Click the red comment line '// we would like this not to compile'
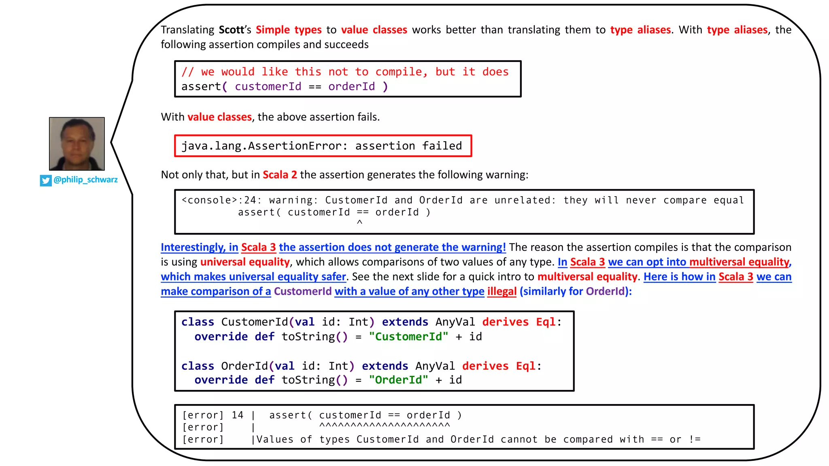829x466 pixels. click(x=345, y=72)
